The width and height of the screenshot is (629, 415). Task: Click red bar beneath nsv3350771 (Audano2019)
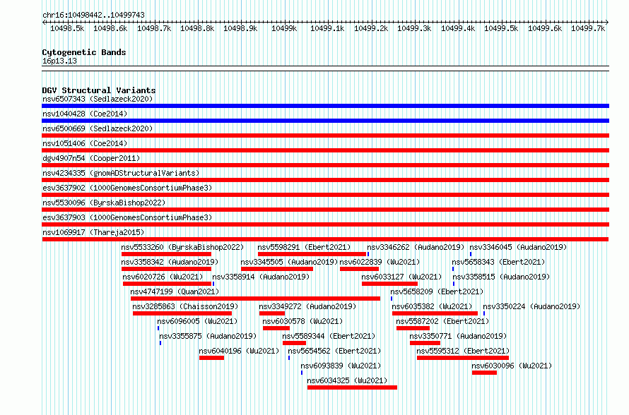pyautogui.click(x=425, y=343)
